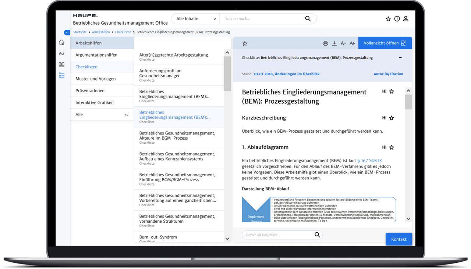Click the Suchen im Dokument field

point(278,235)
